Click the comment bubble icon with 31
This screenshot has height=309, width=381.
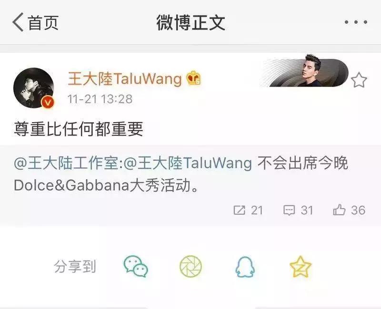[x=289, y=210]
